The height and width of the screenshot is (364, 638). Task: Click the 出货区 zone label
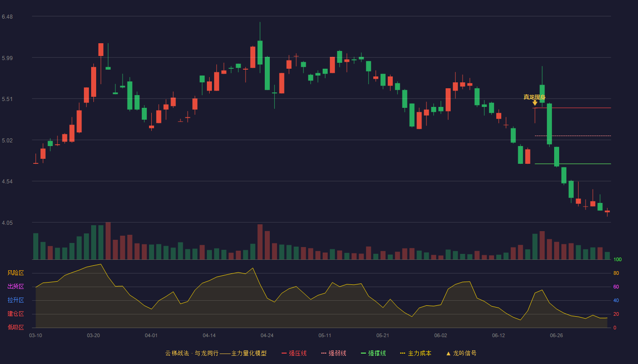[15, 287]
